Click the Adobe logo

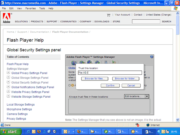click(x=7, y=18)
